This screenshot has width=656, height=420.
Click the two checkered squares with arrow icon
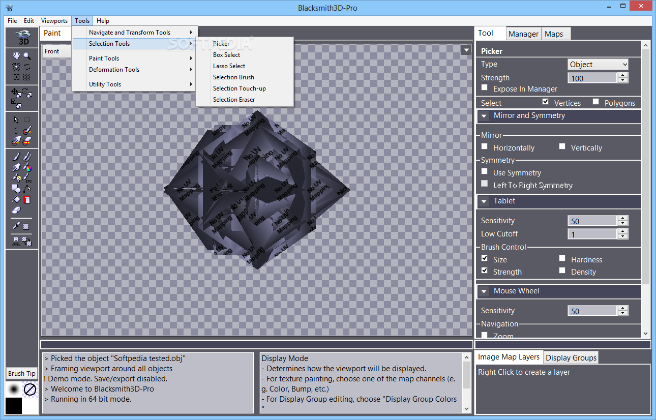[27, 241]
